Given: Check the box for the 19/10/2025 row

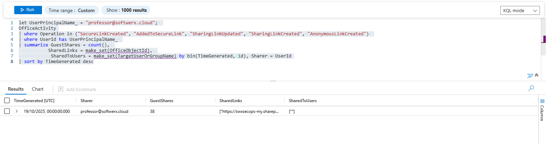Looking at the screenshot, I should (7, 111).
